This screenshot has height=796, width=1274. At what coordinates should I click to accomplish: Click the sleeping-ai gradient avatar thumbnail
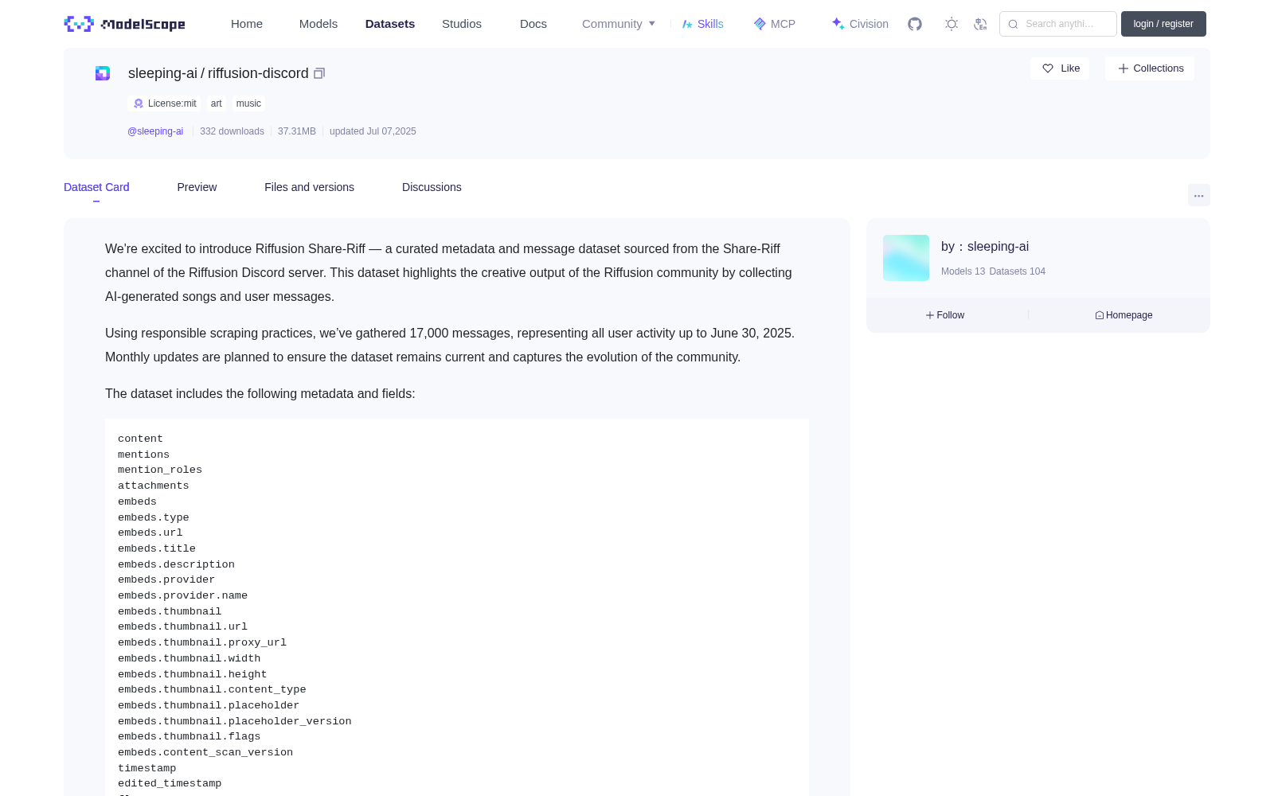tap(906, 258)
